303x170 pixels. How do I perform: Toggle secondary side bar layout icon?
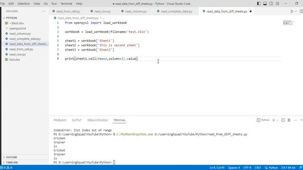271,3
